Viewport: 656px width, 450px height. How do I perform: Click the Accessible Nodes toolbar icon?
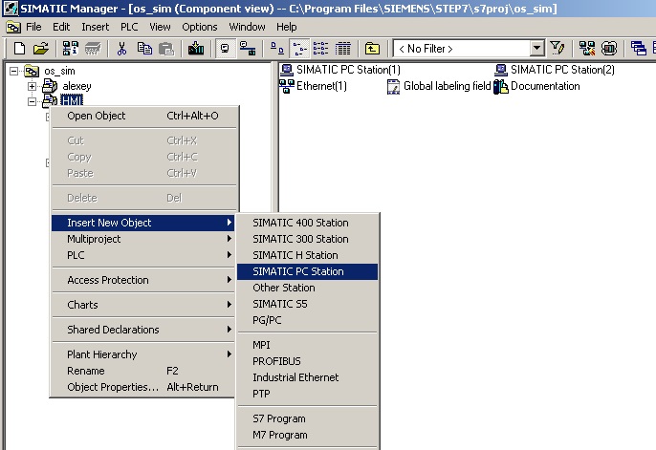pyautogui.click(x=71, y=49)
